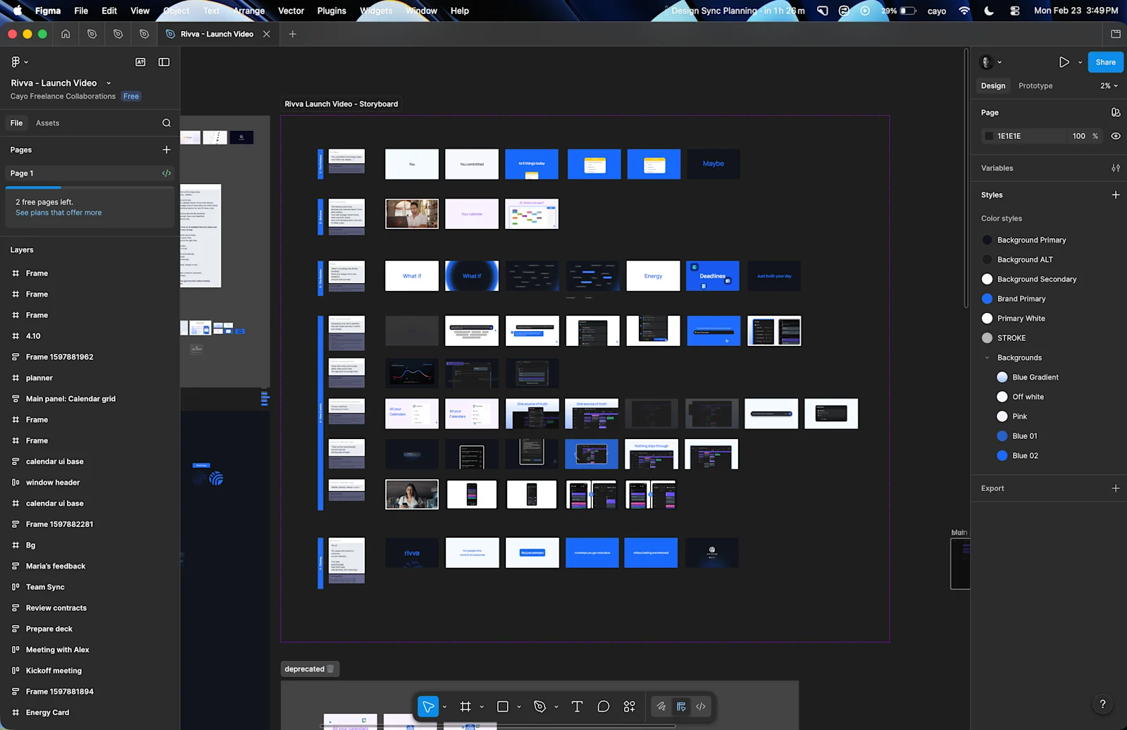Open shape tools dropdown arrow
Image resolution: width=1127 pixels, height=730 pixels.
(x=519, y=707)
